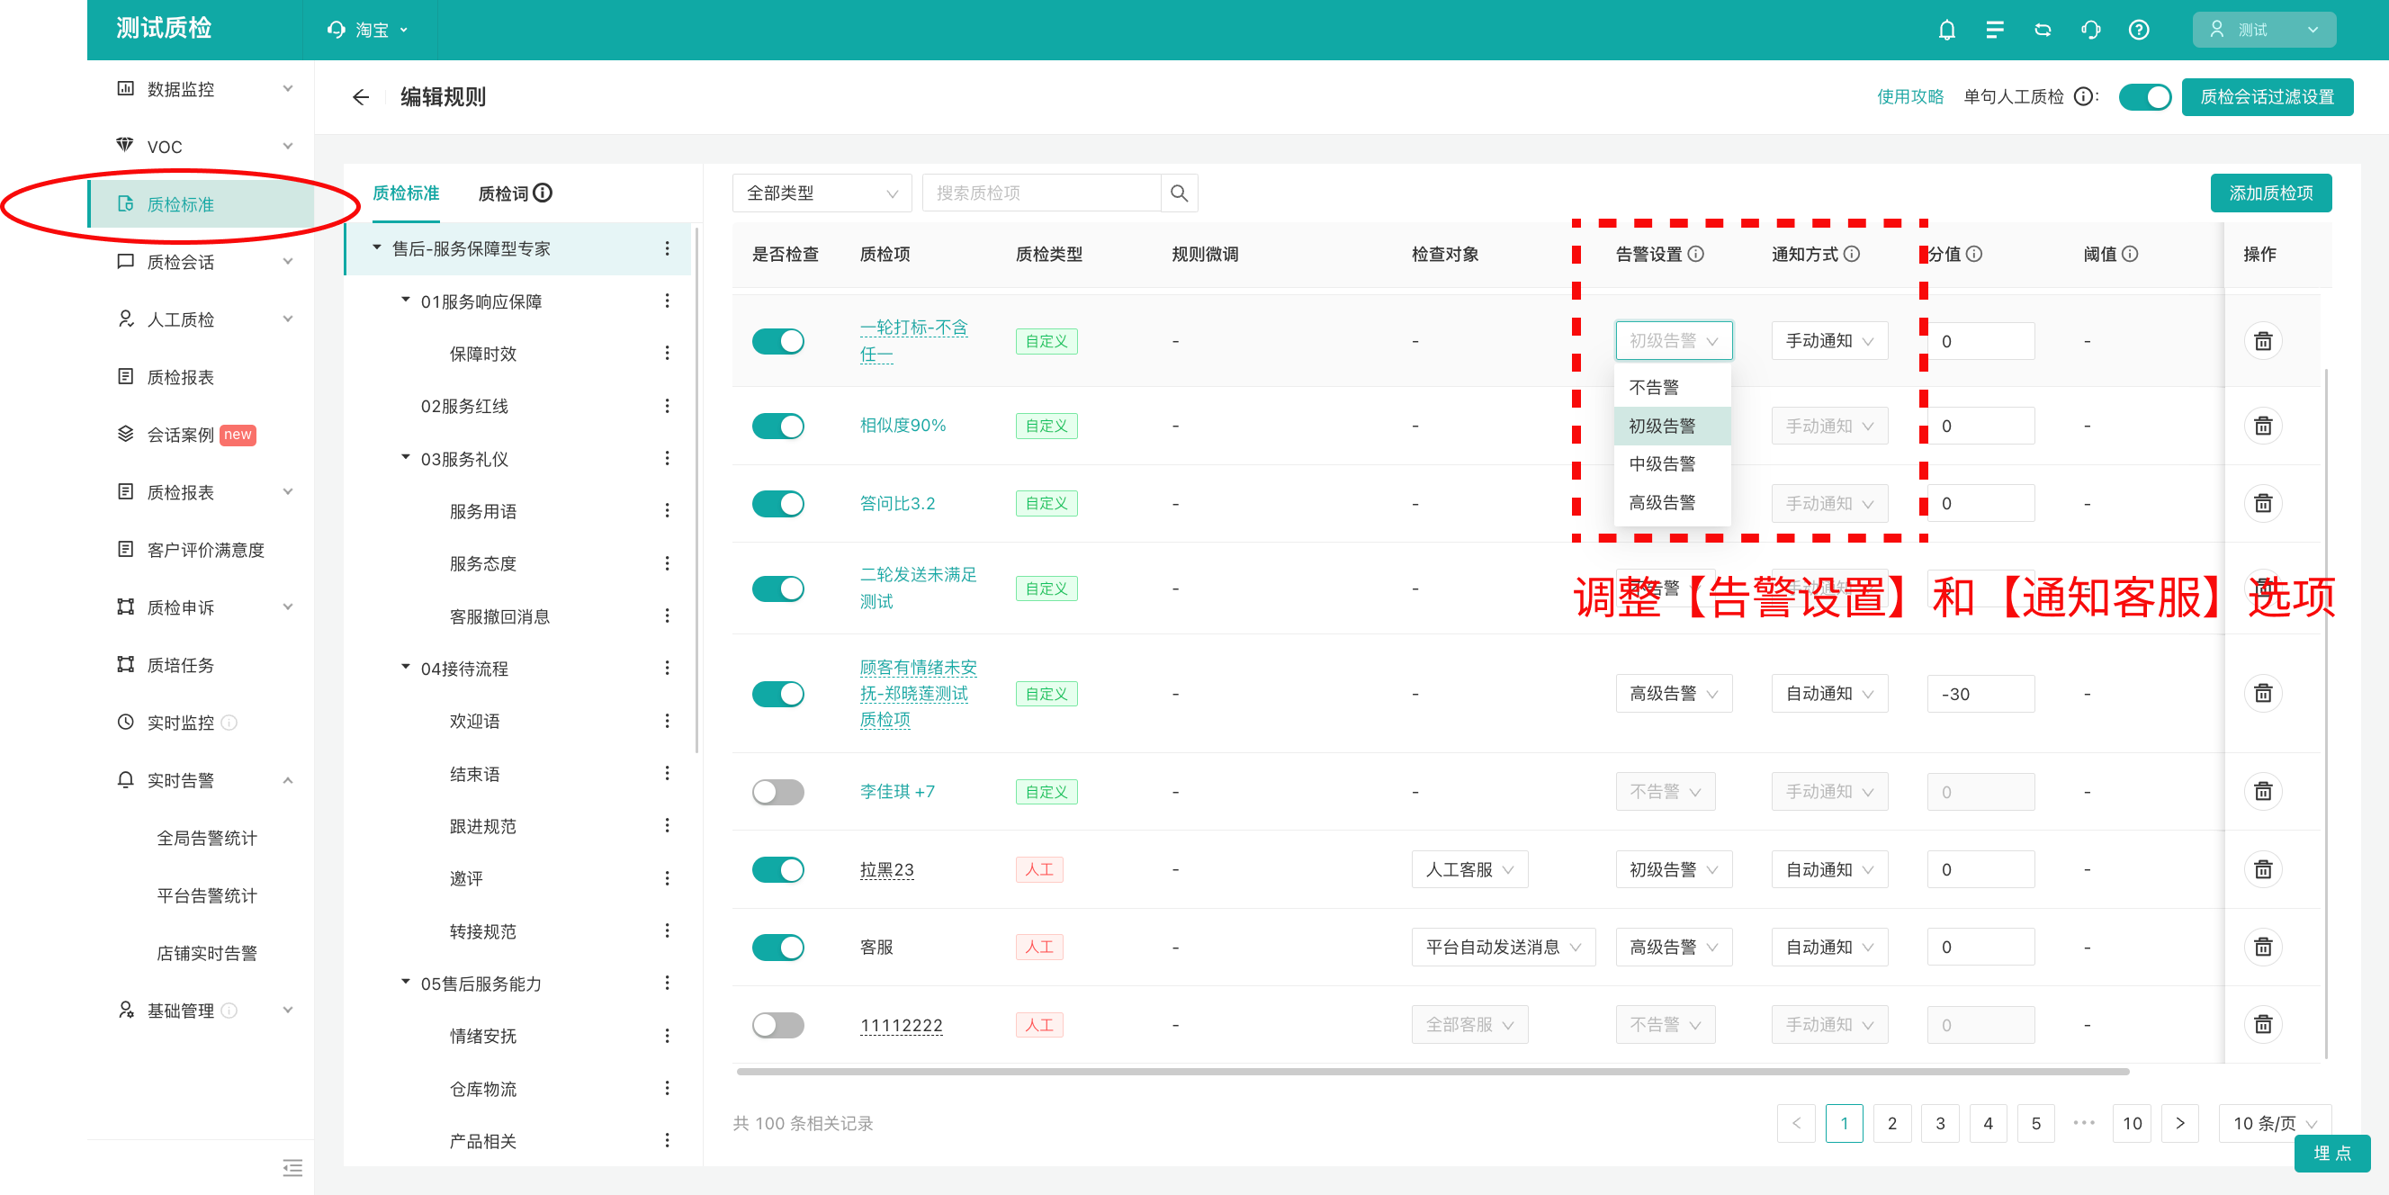Screen dimensions: 2389x1195
Task: Delete the 11112222 row
Action: tap(2263, 1025)
